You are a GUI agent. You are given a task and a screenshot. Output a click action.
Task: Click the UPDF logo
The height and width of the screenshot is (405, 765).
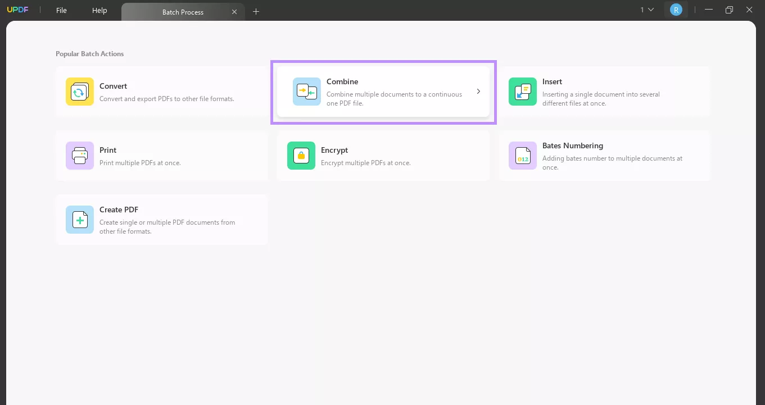17,10
